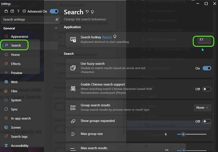The image size is (218, 152).
Task: Enable the Chinese search support switch
Action: click(x=207, y=89)
